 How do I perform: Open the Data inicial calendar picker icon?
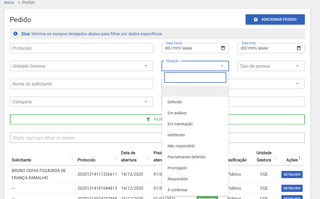tap(223, 48)
